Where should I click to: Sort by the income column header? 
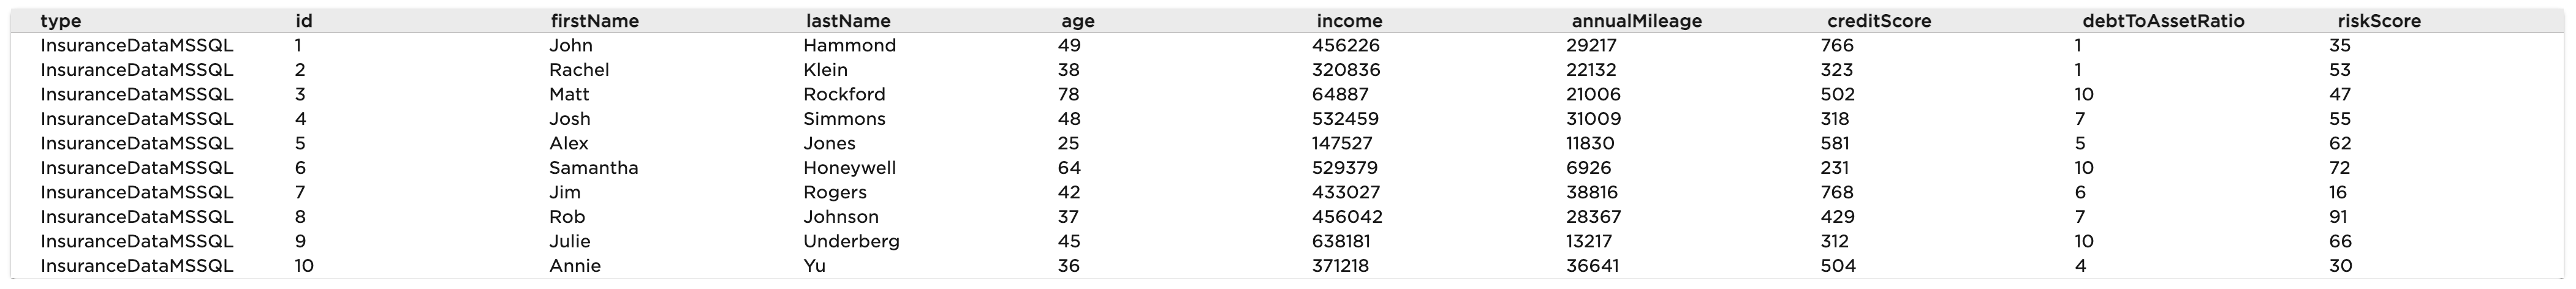(x=1349, y=21)
